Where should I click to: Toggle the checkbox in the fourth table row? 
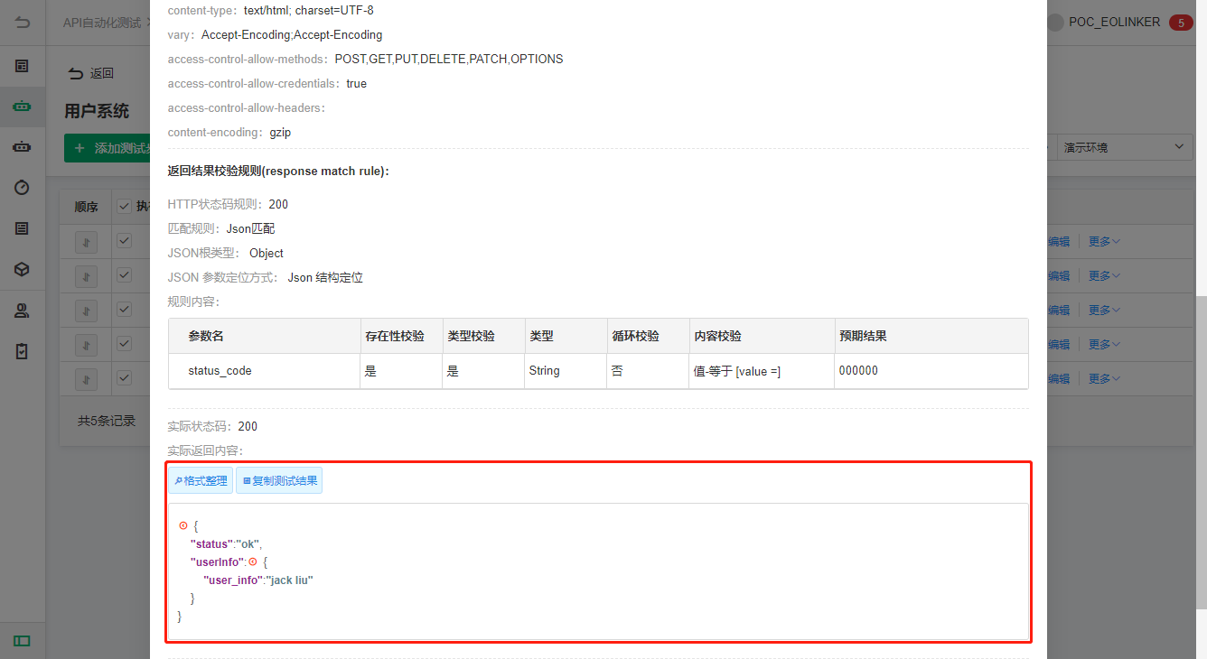point(125,344)
